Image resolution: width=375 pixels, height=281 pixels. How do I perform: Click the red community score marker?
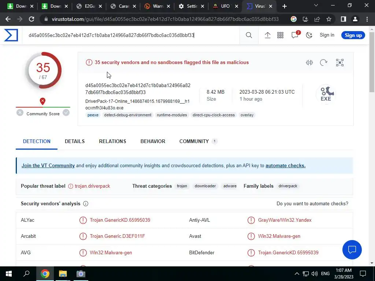coord(42,101)
